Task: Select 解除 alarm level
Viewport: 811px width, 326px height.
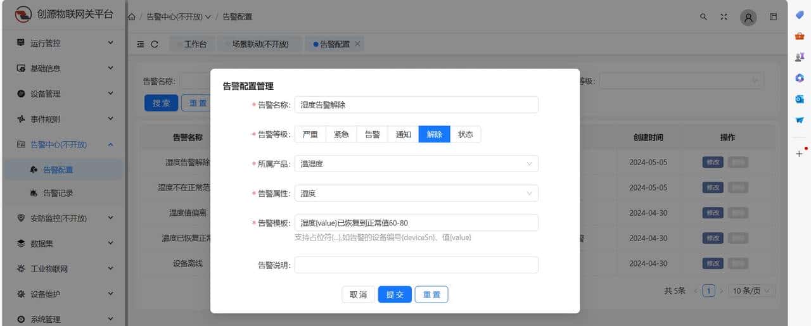Action: pyautogui.click(x=435, y=134)
